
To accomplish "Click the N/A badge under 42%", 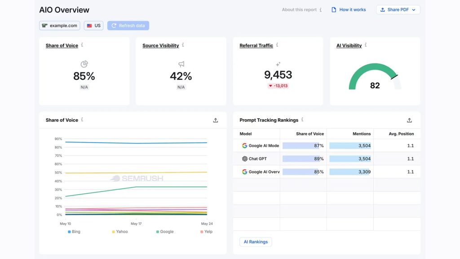I will pyautogui.click(x=181, y=87).
